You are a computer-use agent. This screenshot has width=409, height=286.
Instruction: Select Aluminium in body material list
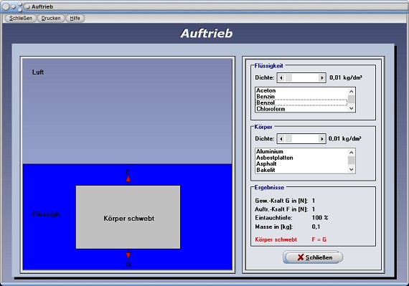(x=301, y=151)
